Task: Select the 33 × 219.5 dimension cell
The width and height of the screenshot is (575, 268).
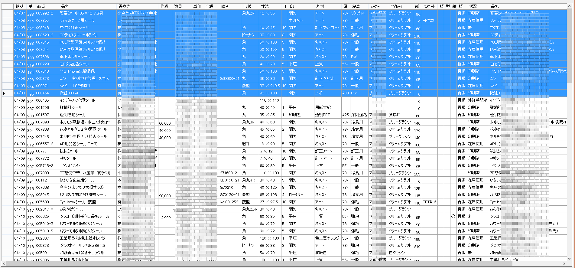Action: coord(270,86)
